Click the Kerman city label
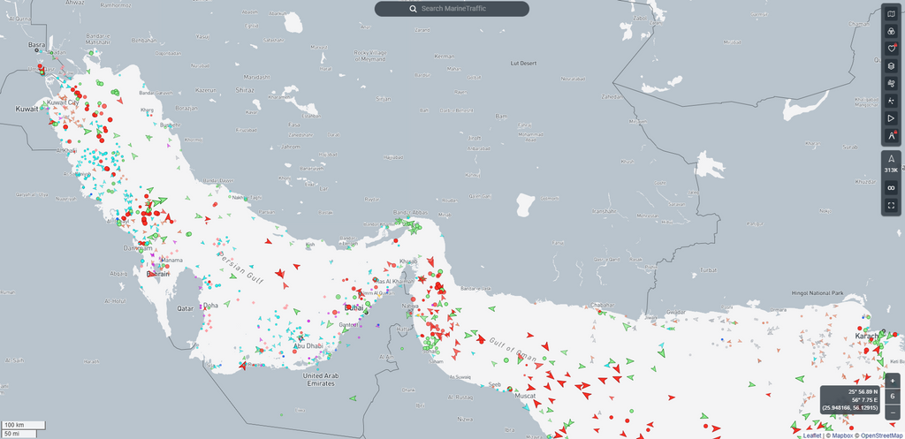This screenshot has height=439, width=905. tap(445, 57)
